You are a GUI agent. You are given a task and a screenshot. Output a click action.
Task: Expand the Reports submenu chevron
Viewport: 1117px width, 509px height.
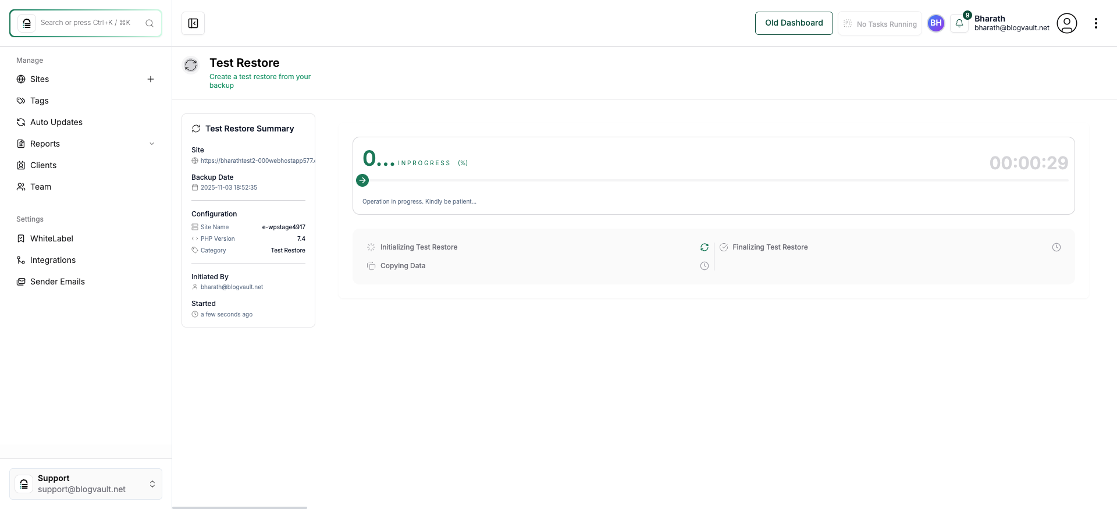click(152, 144)
